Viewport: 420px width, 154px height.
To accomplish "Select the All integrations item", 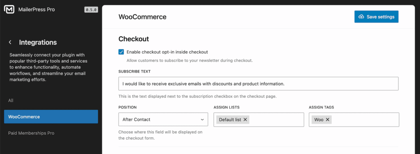I will (11, 100).
